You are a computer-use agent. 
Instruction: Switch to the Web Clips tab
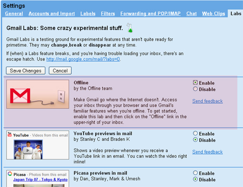tap(213, 13)
